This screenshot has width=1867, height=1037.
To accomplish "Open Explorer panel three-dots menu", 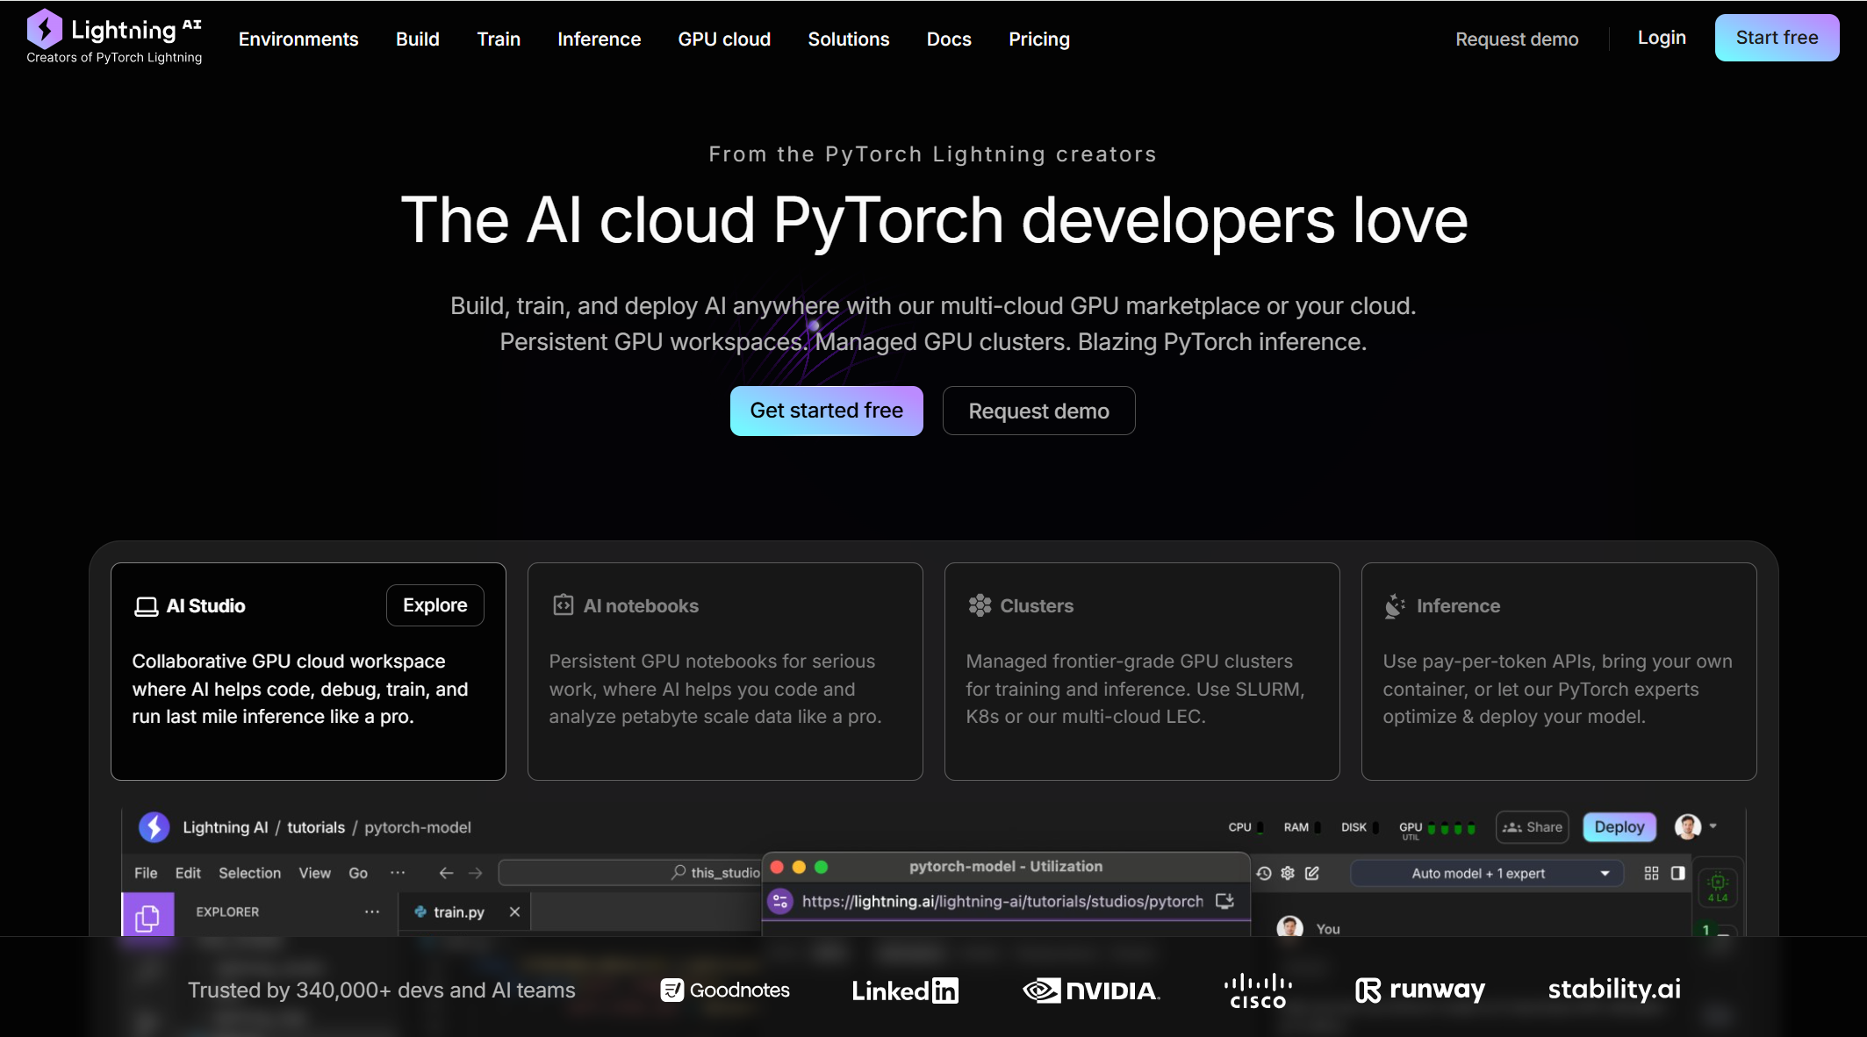I will [x=372, y=912].
